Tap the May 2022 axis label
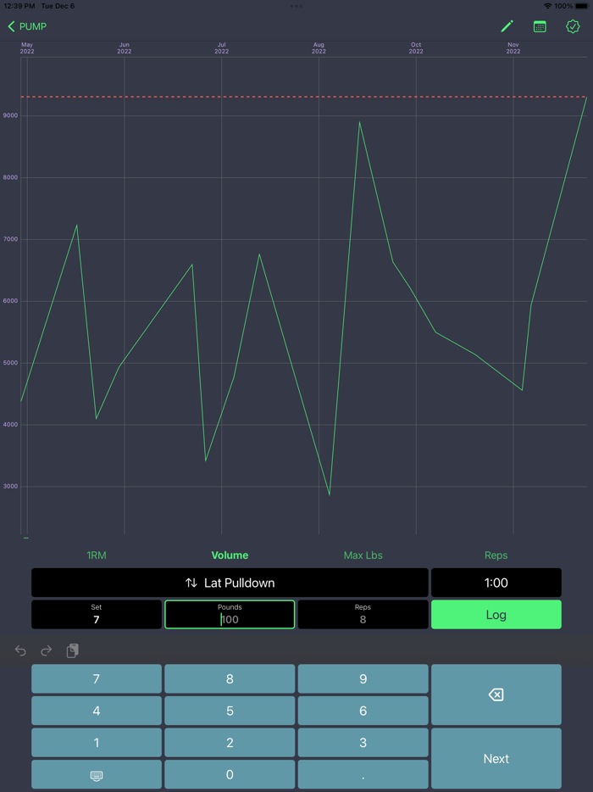Screen dimensions: 593x792 (27, 48)
